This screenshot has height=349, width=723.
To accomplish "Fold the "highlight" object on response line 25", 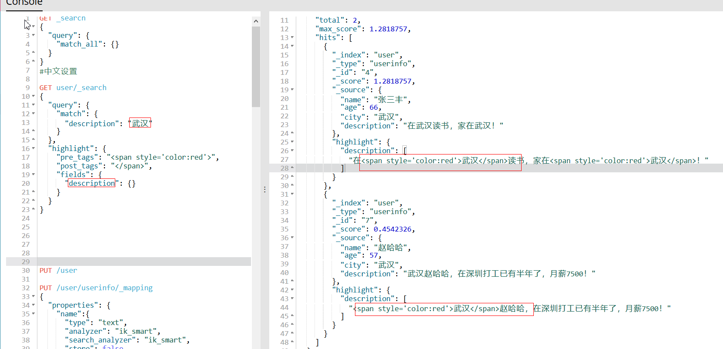I will click(x=292, y=142).
